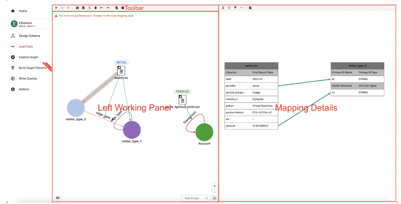Select the sigma aggregation icon
The width and height of the screenshot is (401, 204).
coord(223,7)
